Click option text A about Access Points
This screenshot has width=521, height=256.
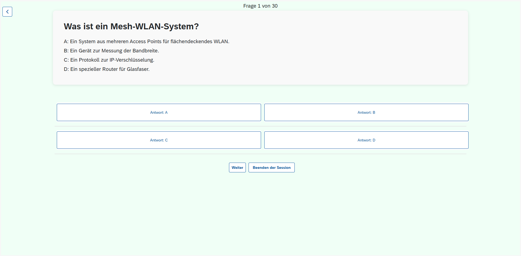[146, 42]
